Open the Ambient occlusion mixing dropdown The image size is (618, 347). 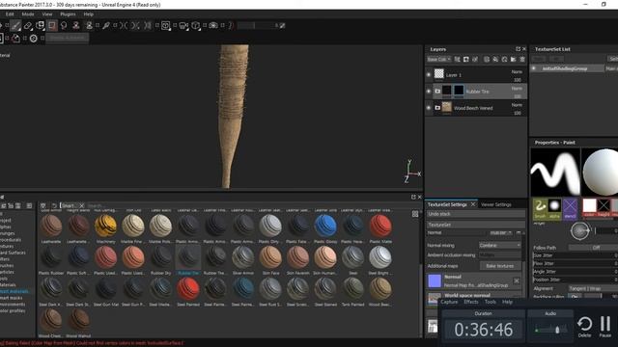click(500, 254)
